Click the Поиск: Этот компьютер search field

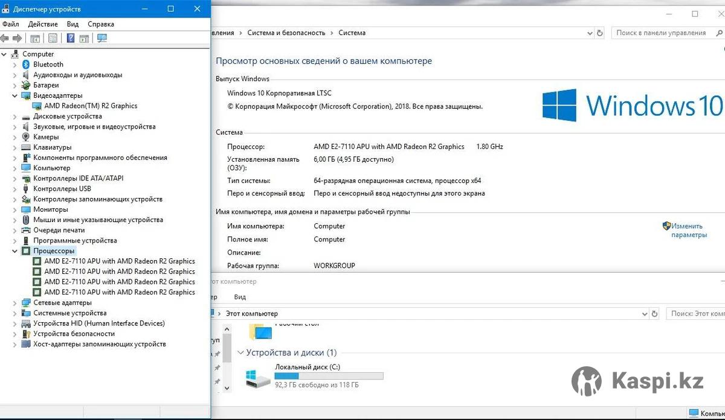695,314
